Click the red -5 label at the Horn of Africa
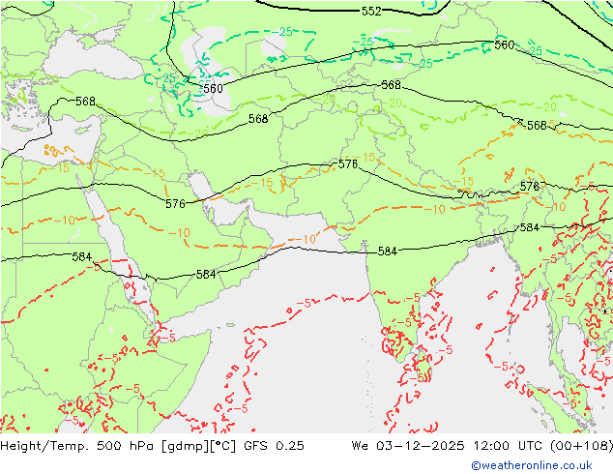The image size is (613, 474). pos(168,339)
